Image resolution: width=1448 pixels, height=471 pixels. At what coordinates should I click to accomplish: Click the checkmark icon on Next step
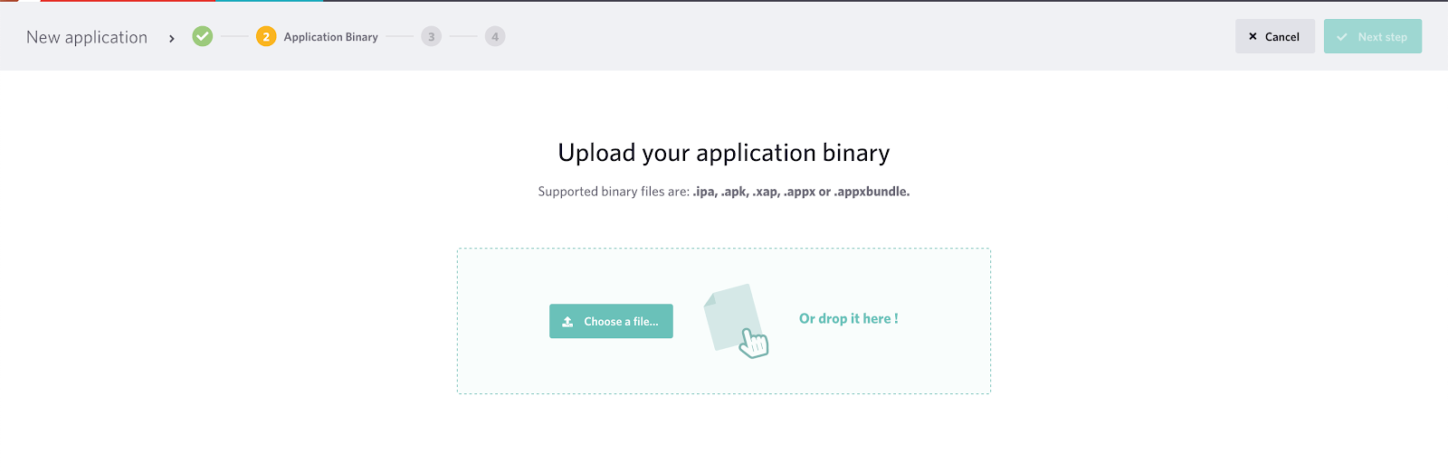pyautogui.click(x=1342, y=37)
